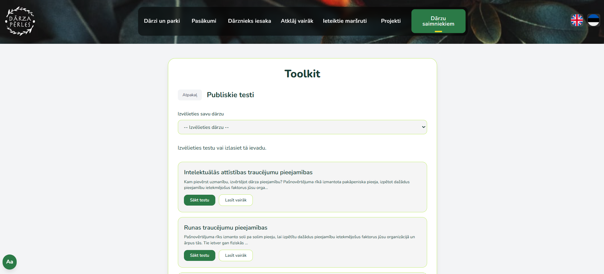Image resolution: width=604 pixels, height=274 pixels.
Task: Click the Intelektuālās attīstības traucējumu pieejamības title
Action: click(x=248, y=172)
